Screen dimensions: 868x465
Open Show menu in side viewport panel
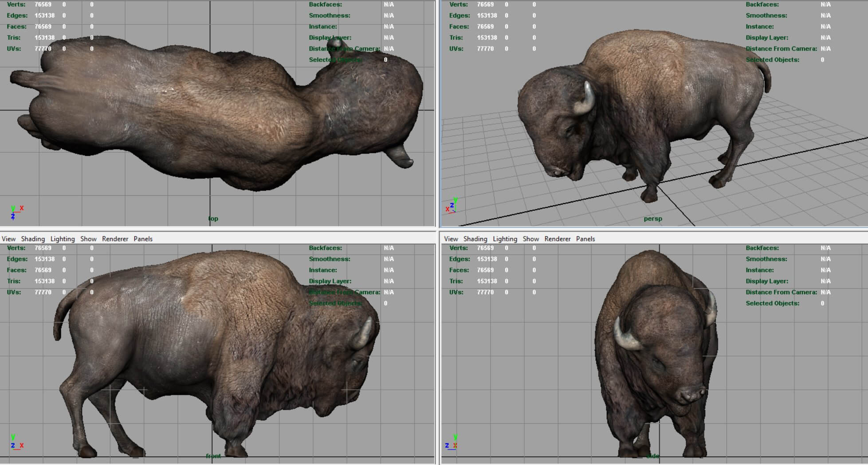pos(530,239)
